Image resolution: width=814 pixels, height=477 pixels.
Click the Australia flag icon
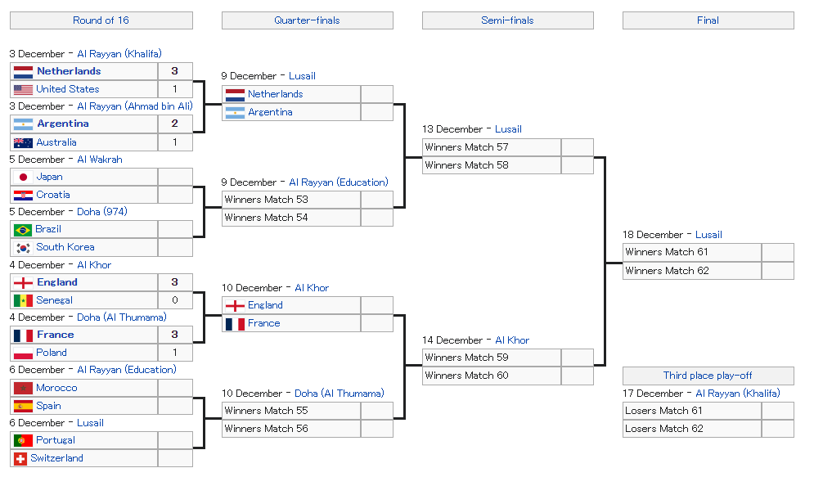[23, 142]
